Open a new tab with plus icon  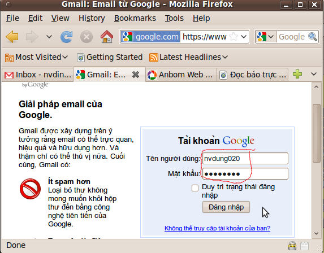pyautogui.click(x=297, y=74)
